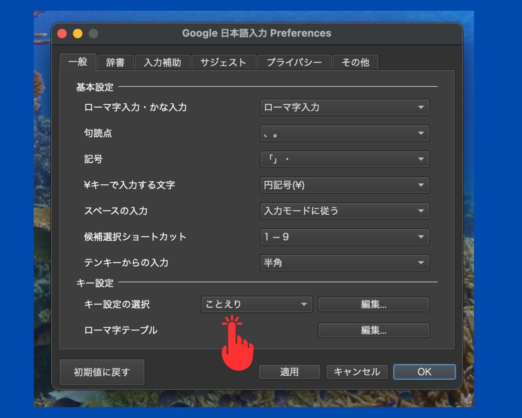
Task: Click the キー設定の選択 label
Action: (x=117, y=304)
